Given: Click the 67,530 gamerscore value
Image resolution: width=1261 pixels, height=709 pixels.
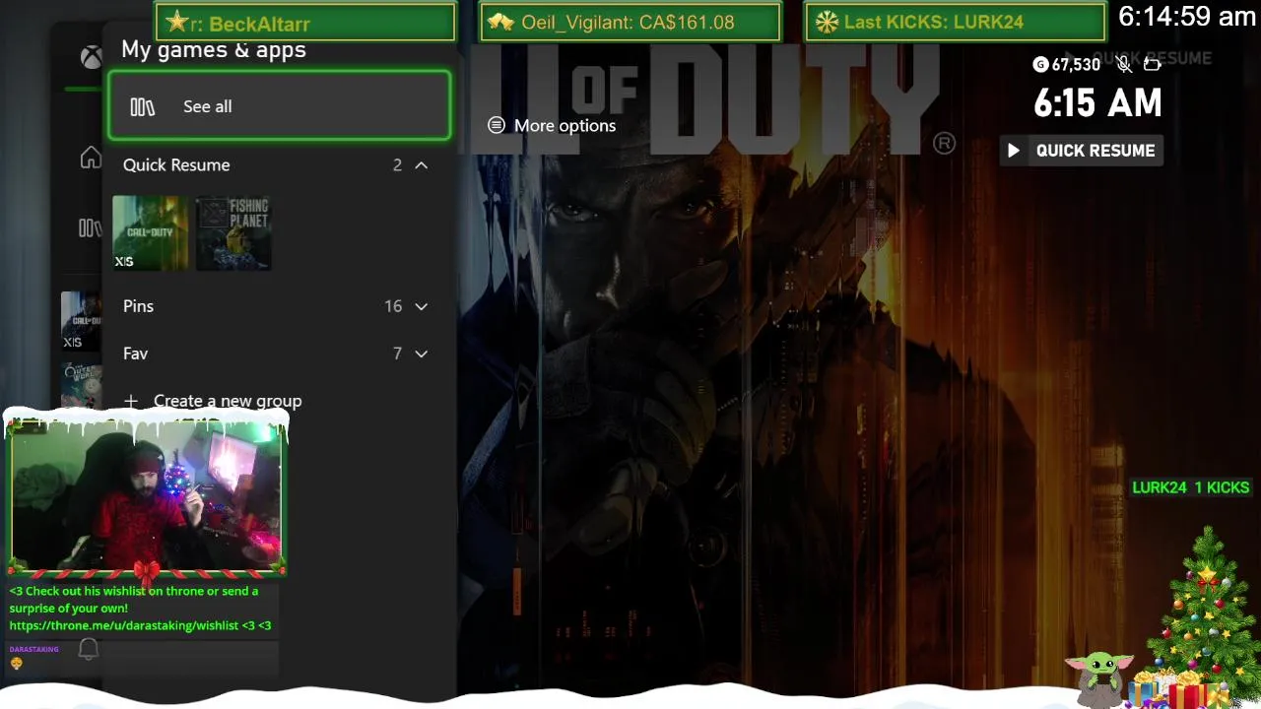Looking at the screenshot, I should click(x=1076, y=64).
